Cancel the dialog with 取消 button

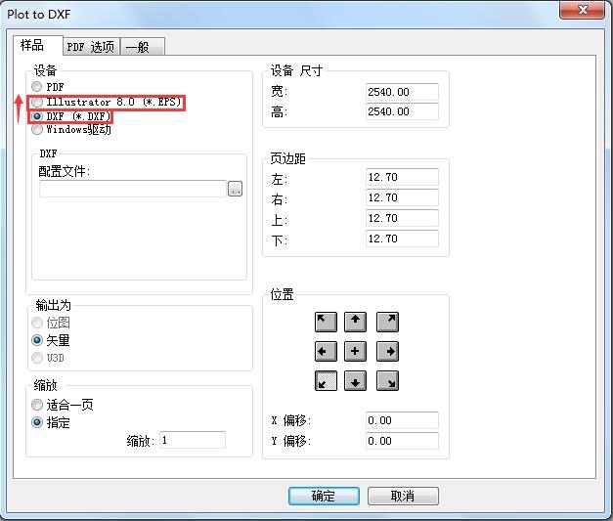(x=403, y=496)
